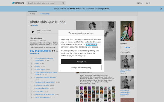
Task: Open the log in link
Action: [x=148, y=3]
